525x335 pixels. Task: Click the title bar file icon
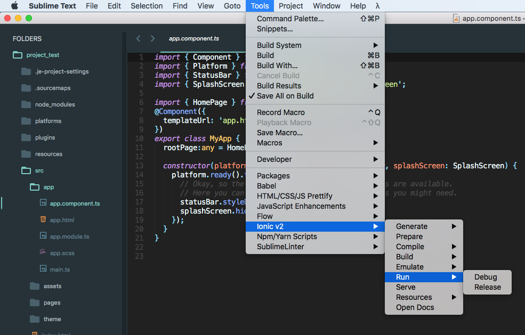click(x=456, y=18)
